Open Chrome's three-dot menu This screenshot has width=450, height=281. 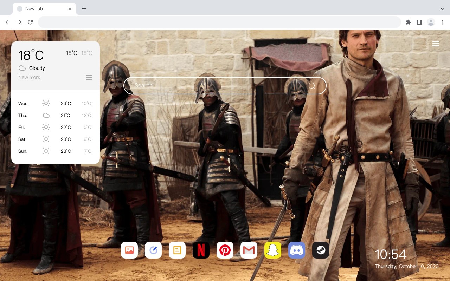click(x=442, y=22)
